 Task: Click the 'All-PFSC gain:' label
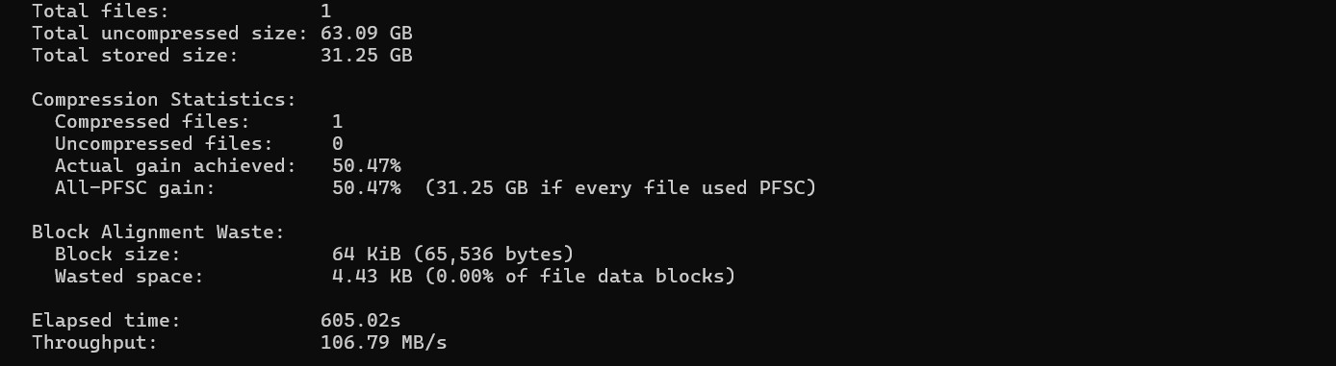[135, 187]
